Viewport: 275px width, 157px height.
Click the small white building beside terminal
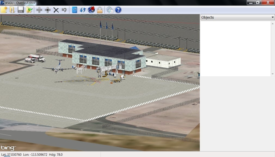[163, 61]
